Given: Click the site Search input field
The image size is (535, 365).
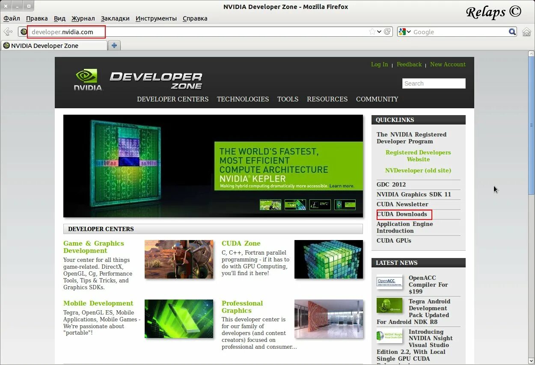Looking at the screenshot, I should coord(434,83).
